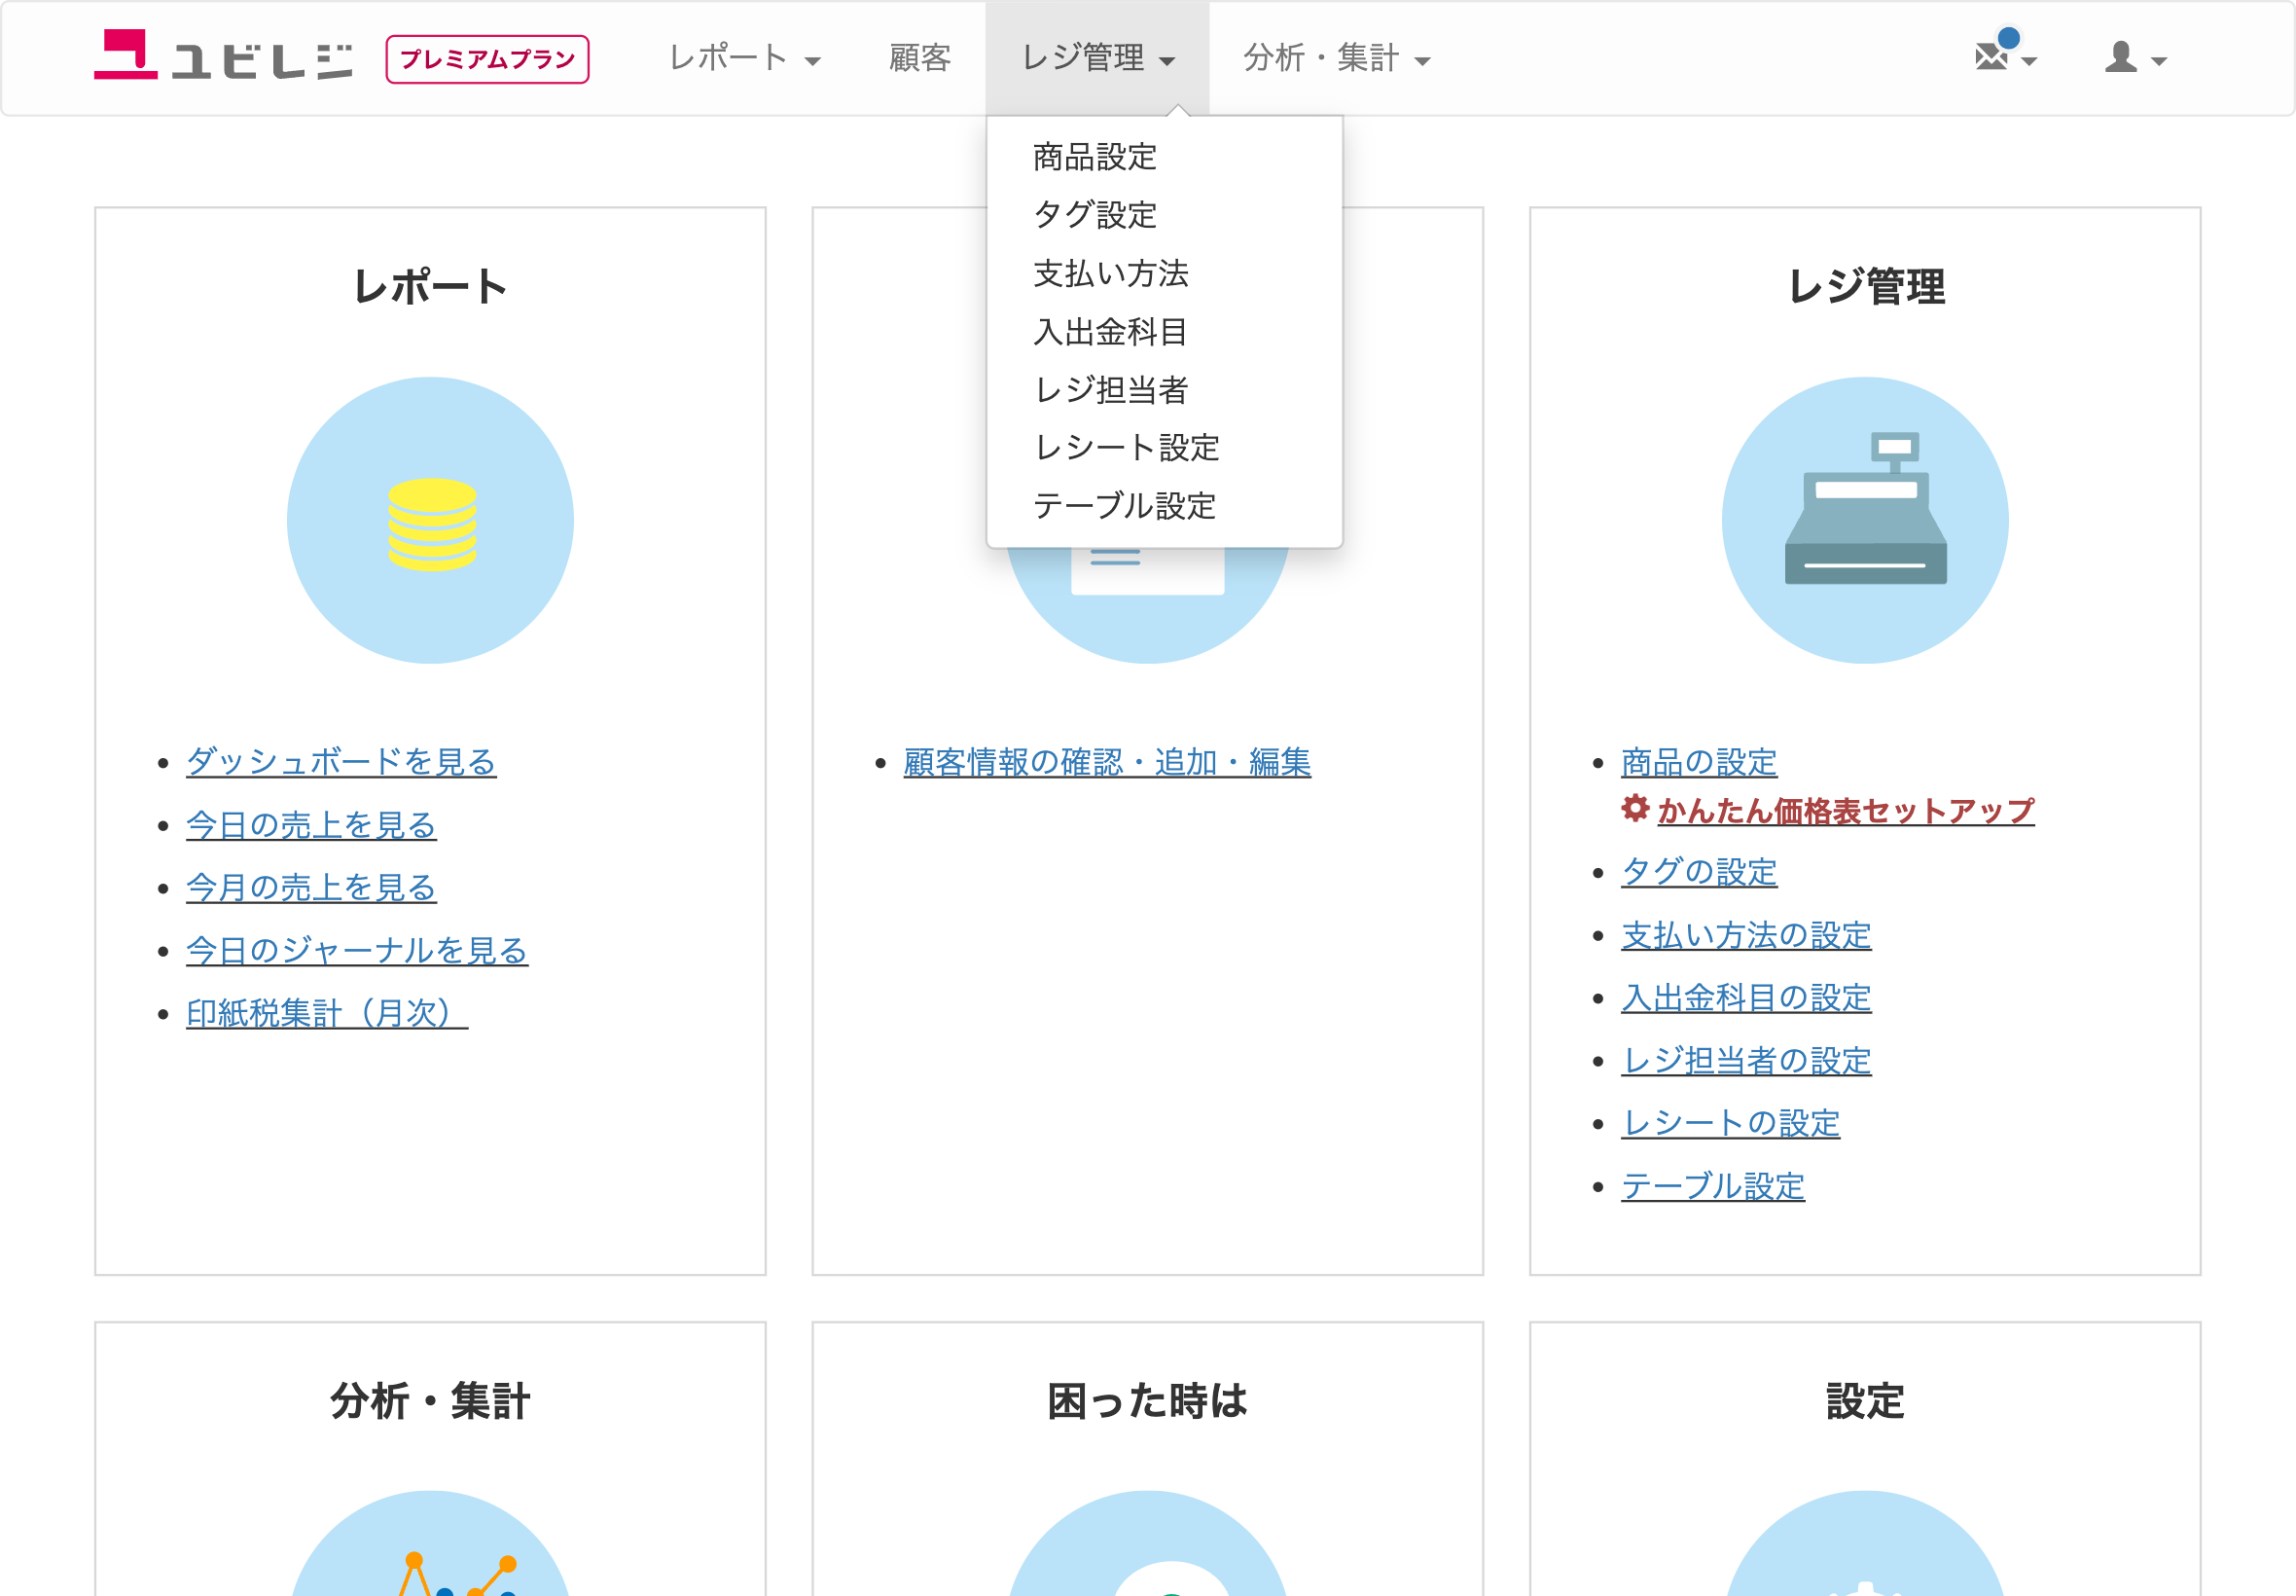Screen dimensions: 2296x1596
Task: Click the 分析・集計 card heading
Action: click(x=431, y=1401)
